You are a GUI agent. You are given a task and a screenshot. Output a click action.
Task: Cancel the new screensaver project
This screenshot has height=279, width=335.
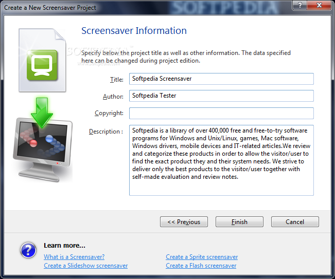295,222
